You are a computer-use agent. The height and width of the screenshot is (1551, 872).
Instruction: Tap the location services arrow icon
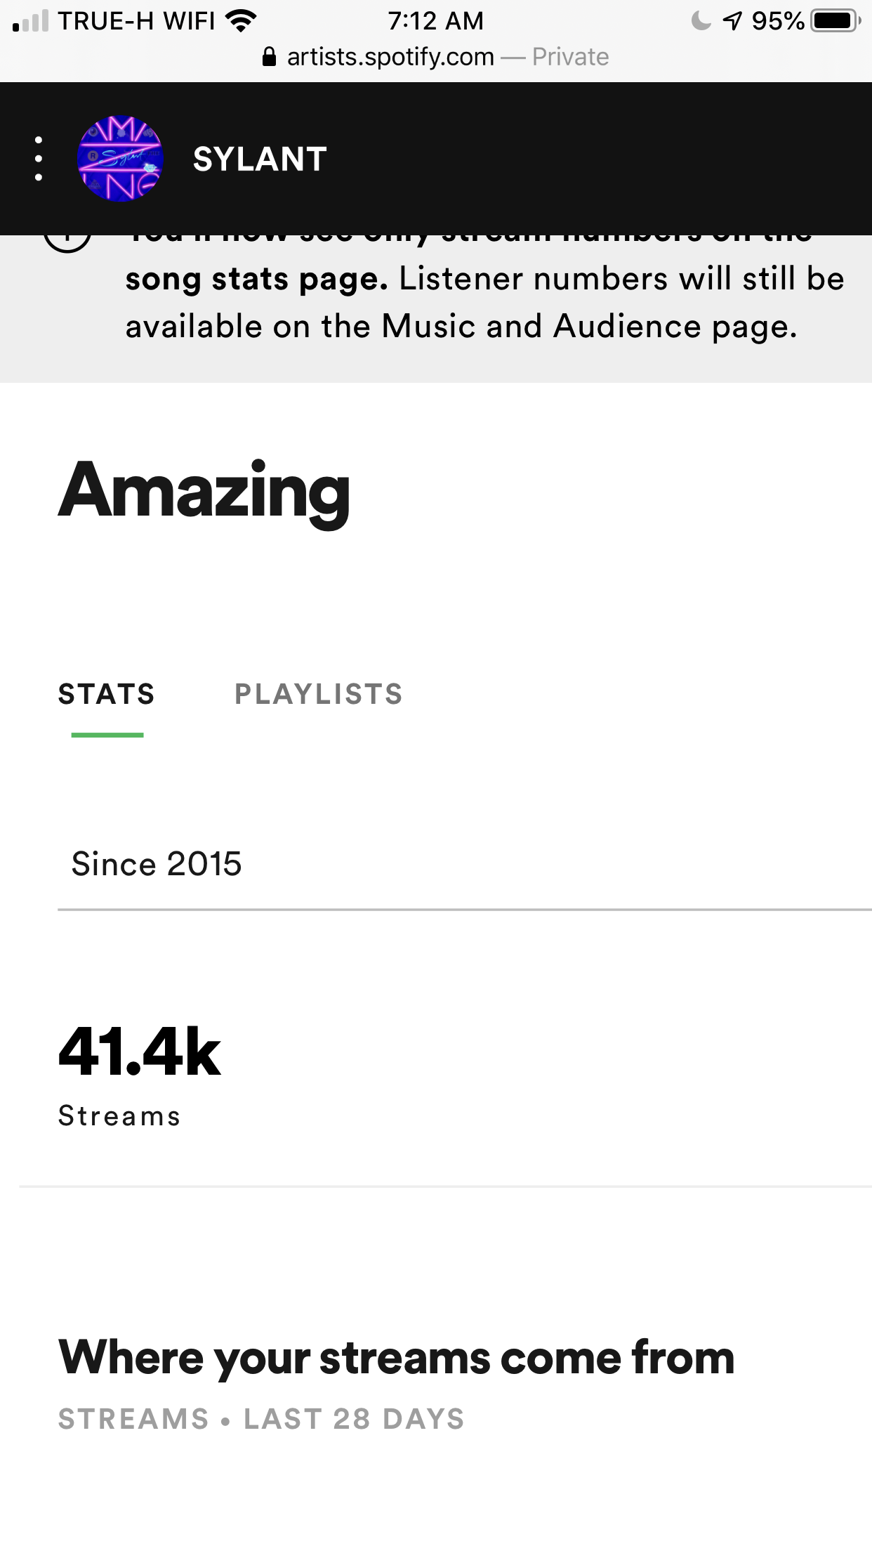[732, 21]
